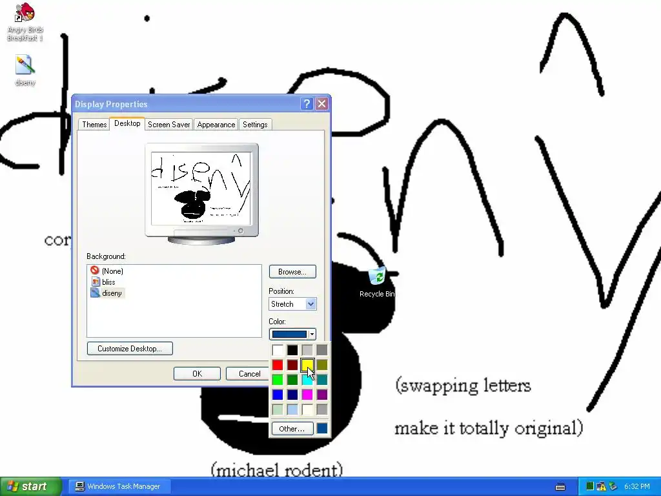Collapse the Color dropdown arrow
This screenshot has width=661, height=496.
[x=312, y=334]
